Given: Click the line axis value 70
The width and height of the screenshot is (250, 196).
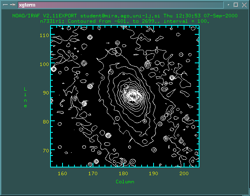Looking at the screenshot, I should 46,150.
